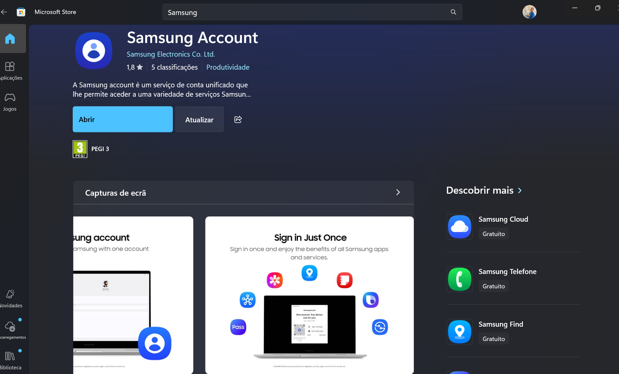Click the back arrow in title bar

point(4,12)
